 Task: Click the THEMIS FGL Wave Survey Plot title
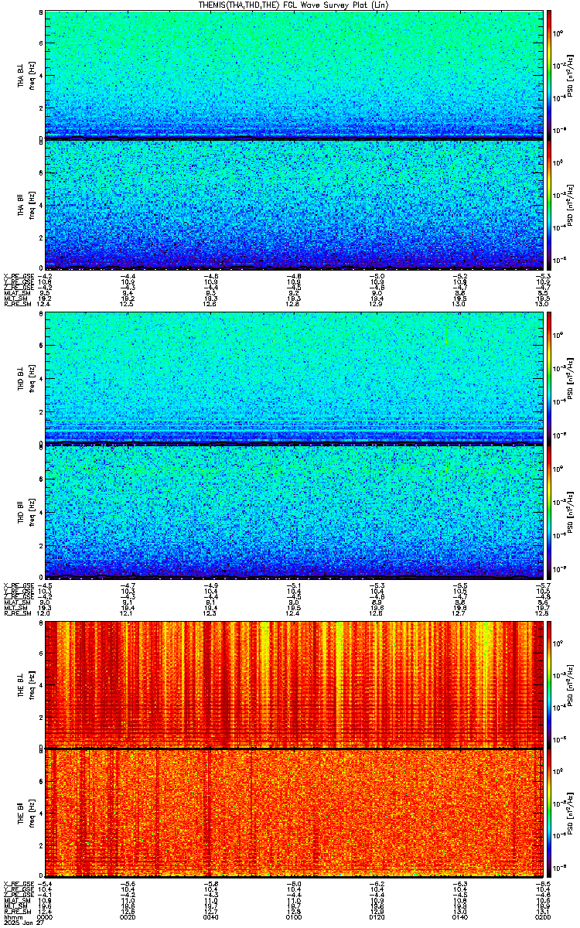pyautogui.click(x=295, y=5)
